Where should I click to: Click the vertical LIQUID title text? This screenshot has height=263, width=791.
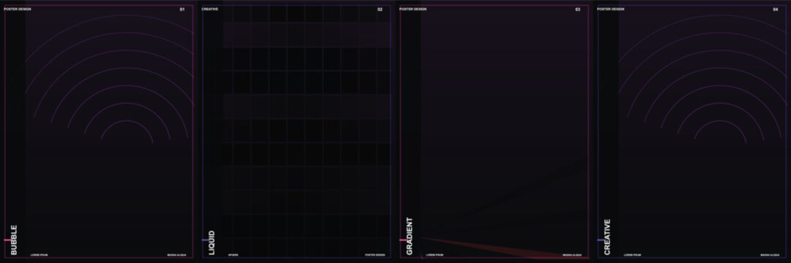(212, 243)
